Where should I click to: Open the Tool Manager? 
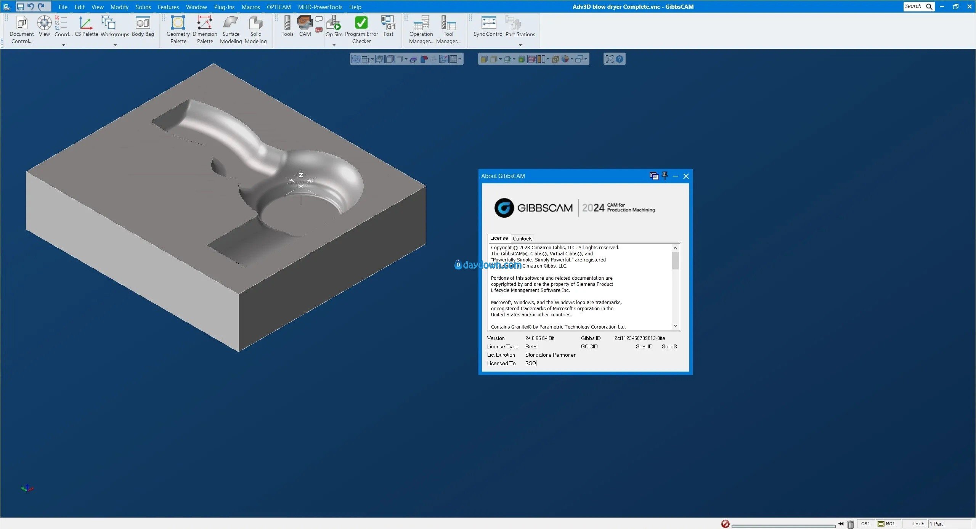point(448,30)
